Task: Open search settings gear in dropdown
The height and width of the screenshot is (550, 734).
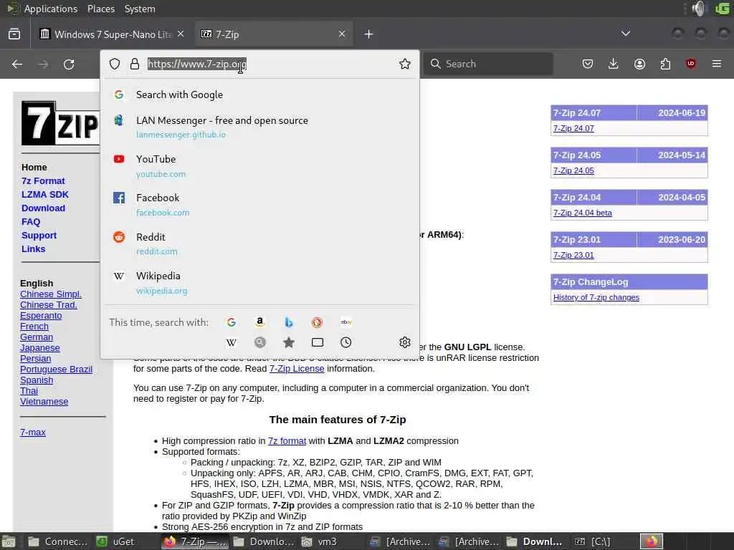Action: 405,342
